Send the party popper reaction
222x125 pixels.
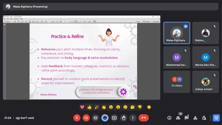coord(97,107)
